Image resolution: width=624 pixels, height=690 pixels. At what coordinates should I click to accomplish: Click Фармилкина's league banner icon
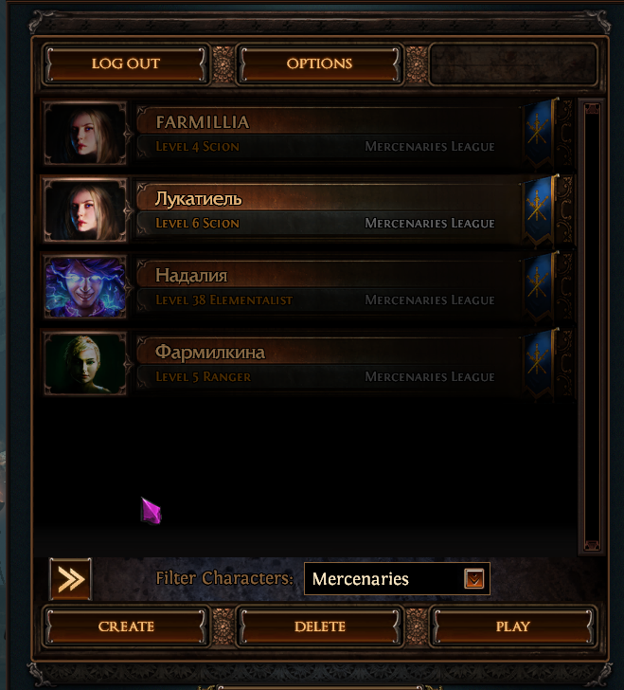539,364
